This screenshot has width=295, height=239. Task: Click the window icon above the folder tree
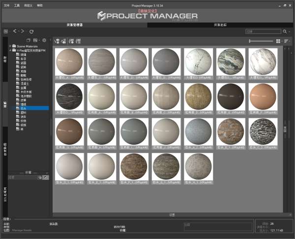[x=28, y=40]
